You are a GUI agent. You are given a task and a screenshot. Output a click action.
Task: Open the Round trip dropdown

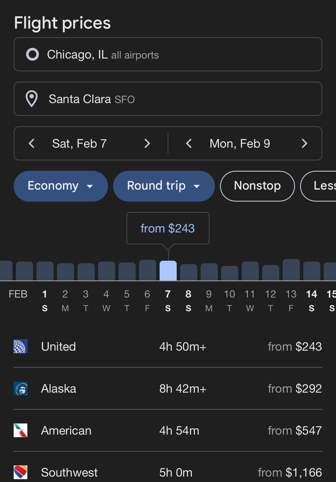164,186
